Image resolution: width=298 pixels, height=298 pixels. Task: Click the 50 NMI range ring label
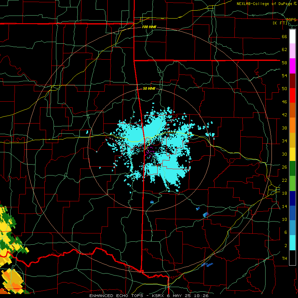click(149, 88)
